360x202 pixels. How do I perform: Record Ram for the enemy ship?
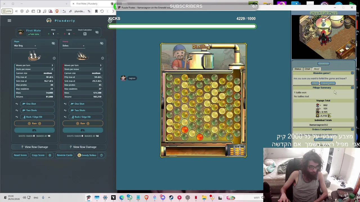[83, 123]
